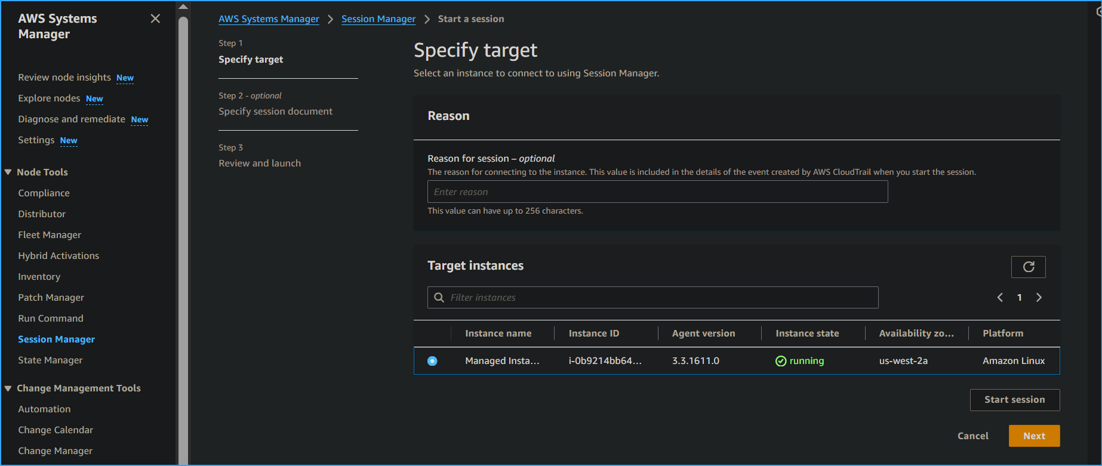This screenshot has height=466, width=1102.
Task: Open Change Manager
Action: pyautogui.click(x=55, y=451)
